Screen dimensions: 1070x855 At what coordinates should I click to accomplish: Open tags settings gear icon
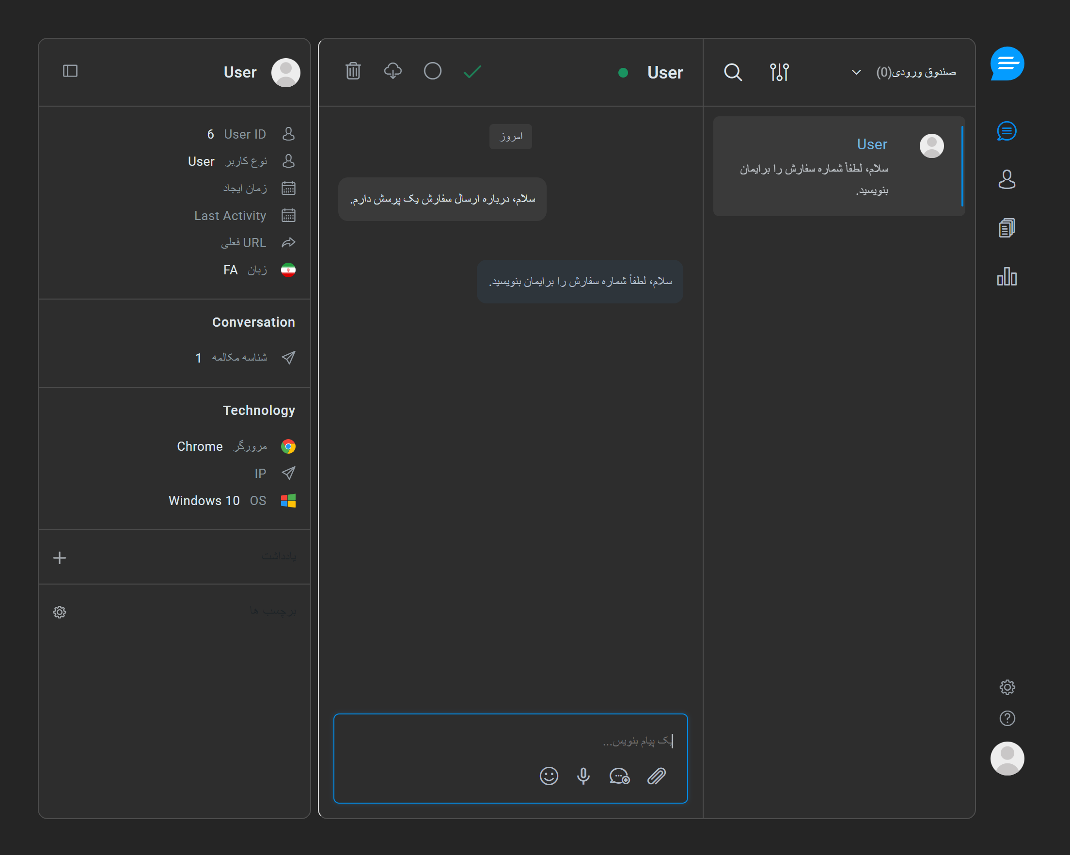(x=60, y=612)
